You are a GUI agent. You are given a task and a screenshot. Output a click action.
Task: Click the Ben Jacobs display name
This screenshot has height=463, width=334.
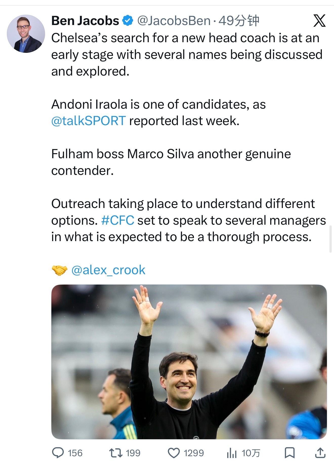point(85,21)
